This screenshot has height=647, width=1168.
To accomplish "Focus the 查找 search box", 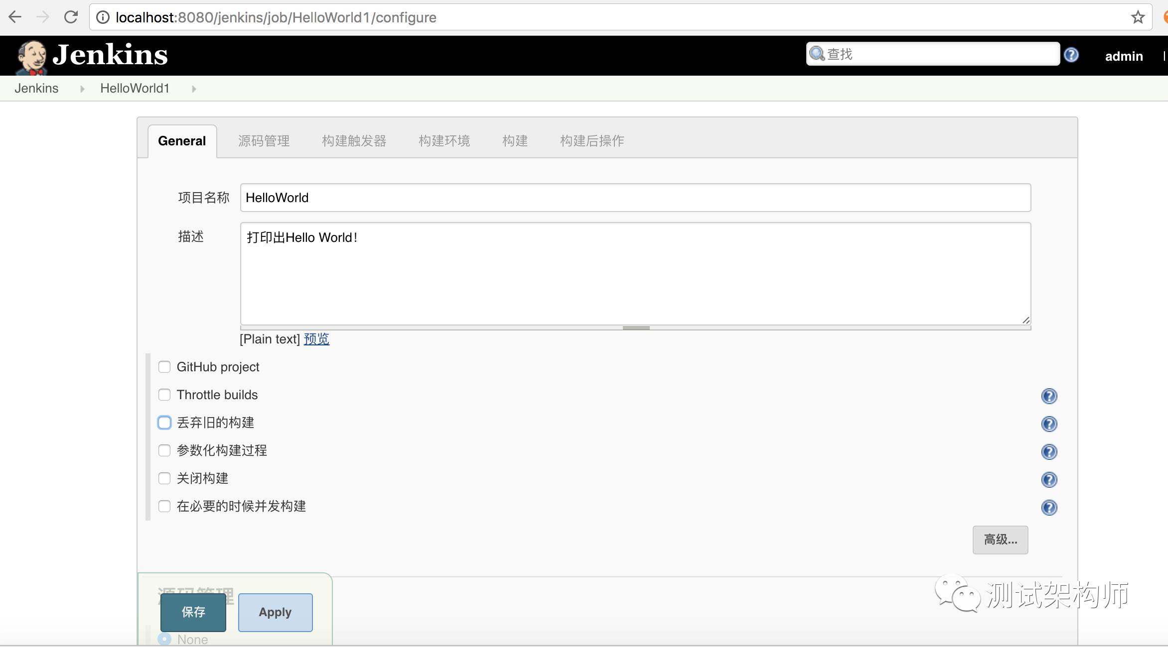I will [x=933, y=54].
